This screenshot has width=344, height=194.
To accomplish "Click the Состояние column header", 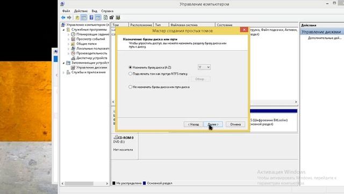I will (257, 25).
